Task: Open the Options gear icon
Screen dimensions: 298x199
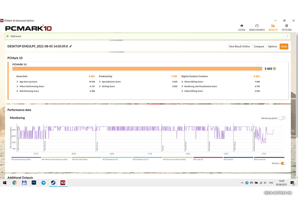Action: (x=286, y=26)
